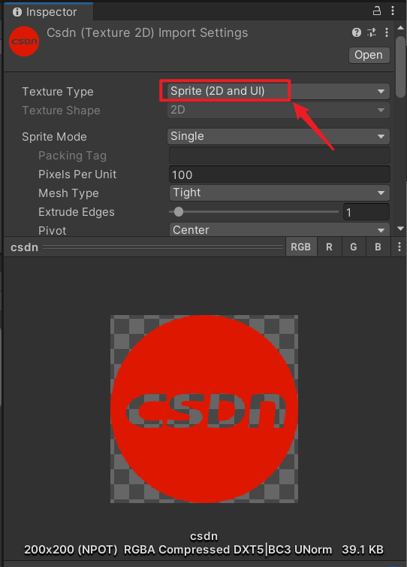Click the Extrude Edges value field
This screenshot has height=567, width=407.
pyautogui.click(x=366, y=212)
